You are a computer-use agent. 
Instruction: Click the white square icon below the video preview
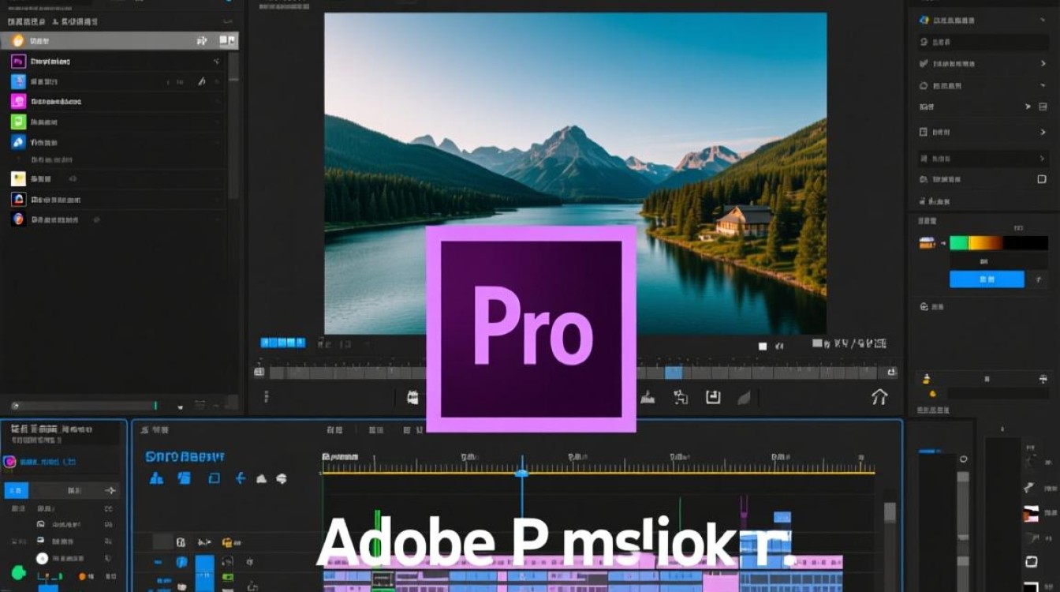[763, 346]
